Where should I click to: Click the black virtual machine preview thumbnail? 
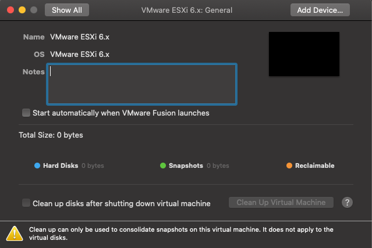pos(304,54)
